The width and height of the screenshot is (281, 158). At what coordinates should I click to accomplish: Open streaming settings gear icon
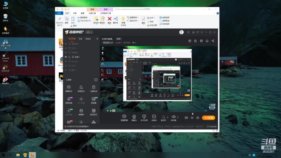198,118
